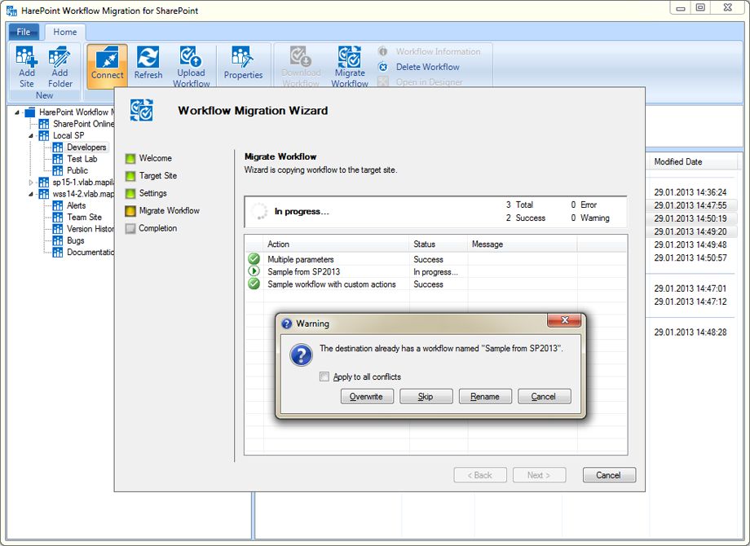Click the Action column header
The width and height of the screenshot is (750, 546).
pyautogui.click(x=336, y=244)
